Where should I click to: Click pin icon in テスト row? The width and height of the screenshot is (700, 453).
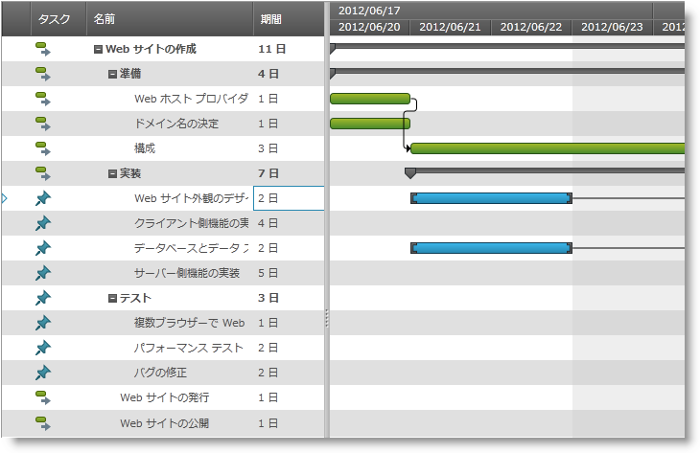[x=43, y=298]
